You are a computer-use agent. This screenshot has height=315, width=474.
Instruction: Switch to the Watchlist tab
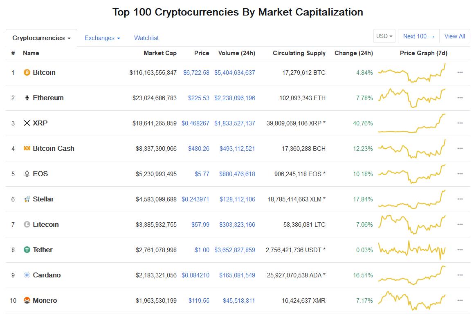click(x=146, y=38)
